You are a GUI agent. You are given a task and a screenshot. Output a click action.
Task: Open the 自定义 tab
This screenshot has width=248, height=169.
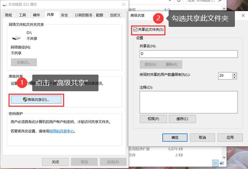(x=115, y=15)
